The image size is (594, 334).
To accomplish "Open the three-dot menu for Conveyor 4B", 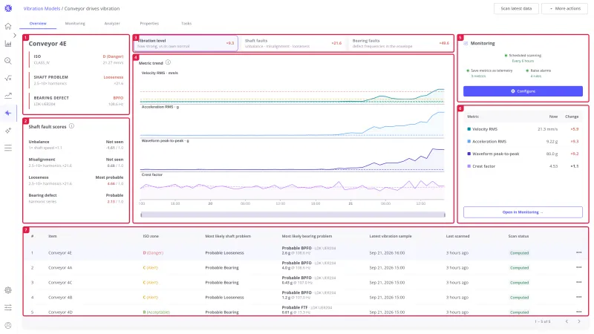I will (579, 297).
